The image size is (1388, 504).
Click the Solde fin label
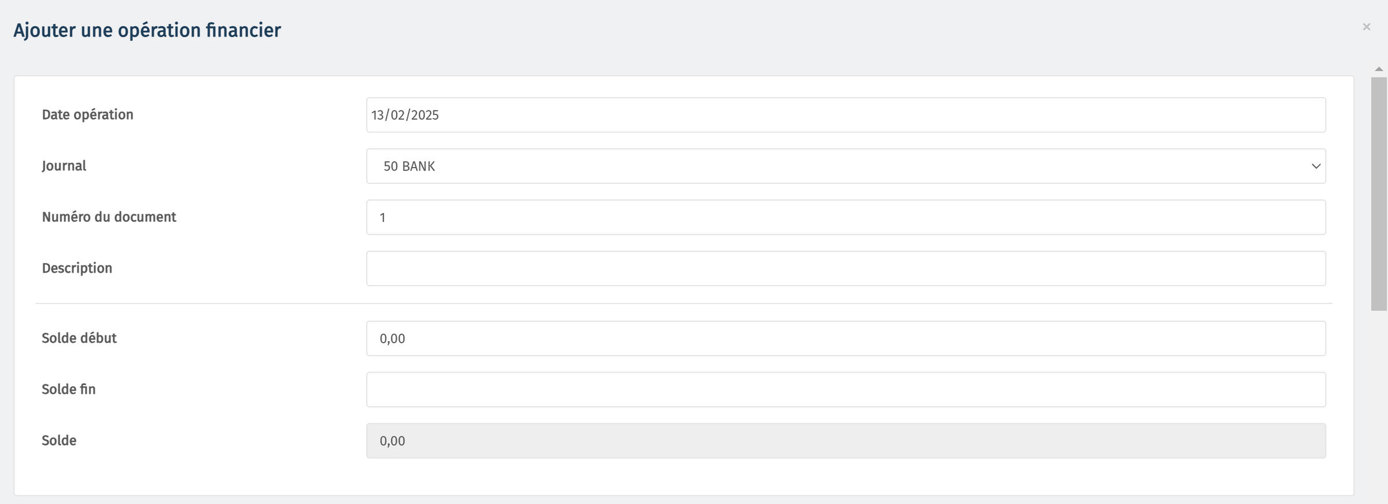[x=68, y=389]
